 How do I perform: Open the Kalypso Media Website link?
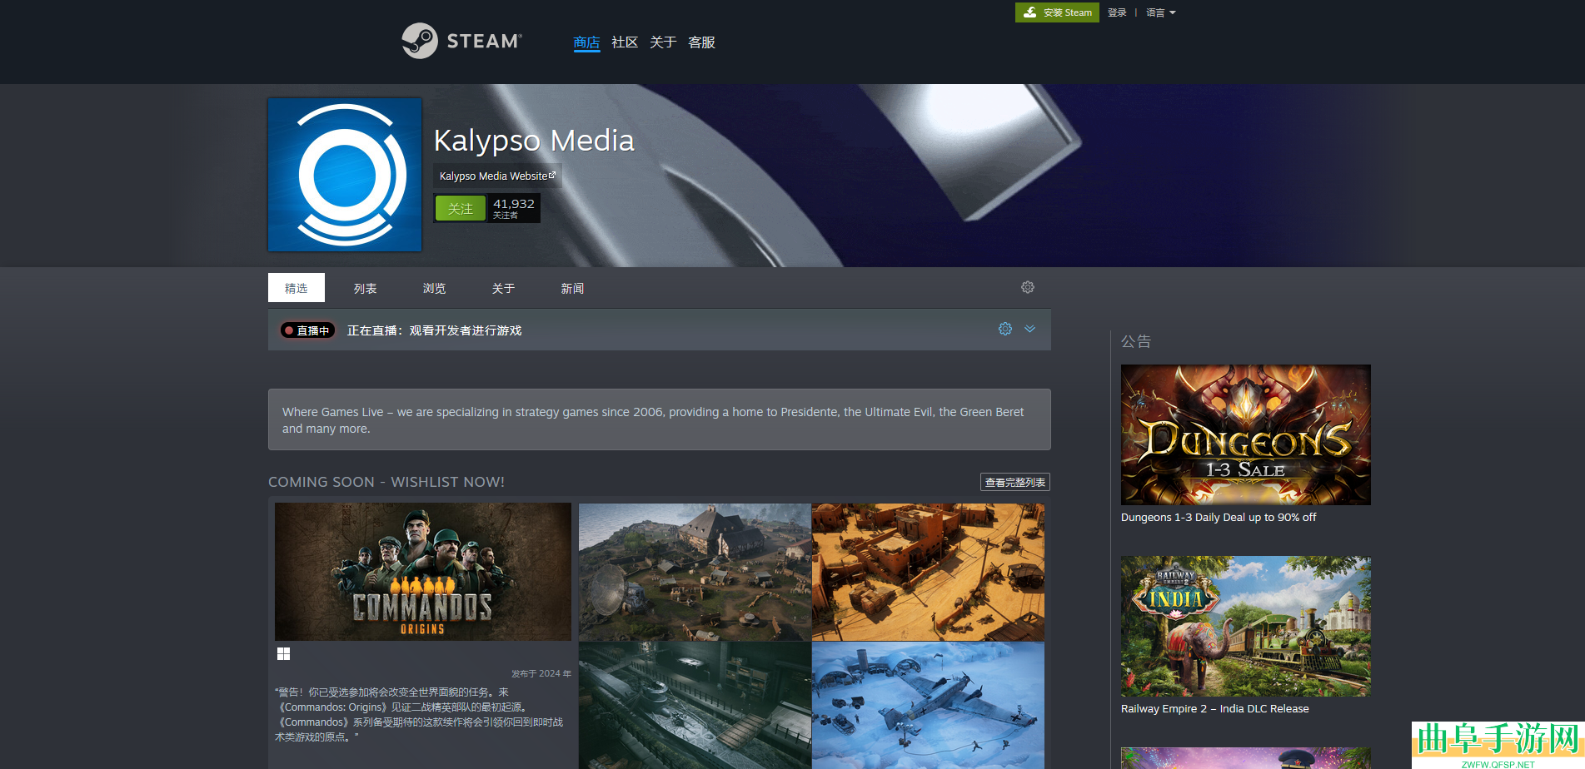497,176
